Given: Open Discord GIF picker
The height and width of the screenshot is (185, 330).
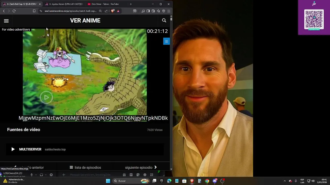Looking at the screenshot, I should click(x=131, y=175).
